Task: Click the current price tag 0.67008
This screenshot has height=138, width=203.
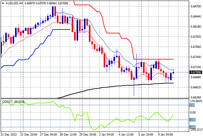Action: [x=196, y=72]
